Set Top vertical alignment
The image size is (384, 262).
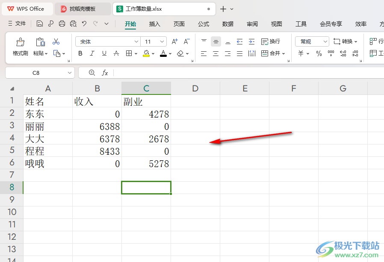tap(204, 41)
